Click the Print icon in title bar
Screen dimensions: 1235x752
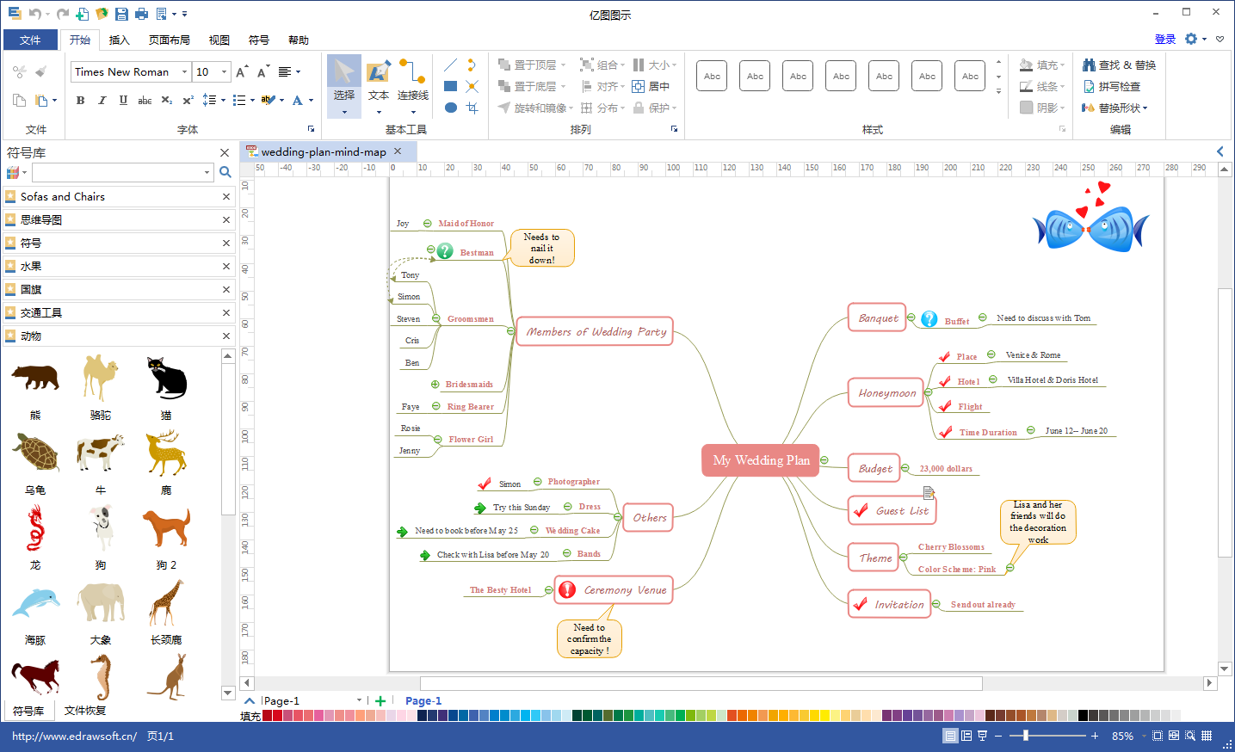(141, 14)
